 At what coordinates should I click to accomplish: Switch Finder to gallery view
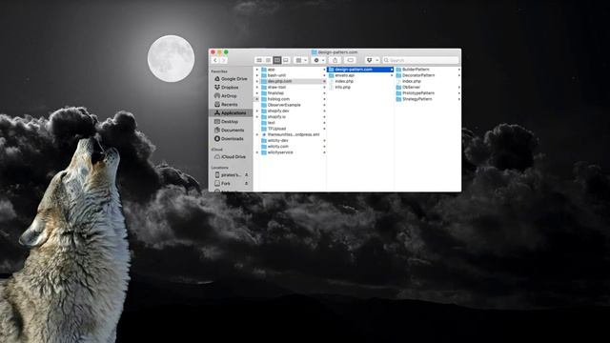tap(286, 60)
